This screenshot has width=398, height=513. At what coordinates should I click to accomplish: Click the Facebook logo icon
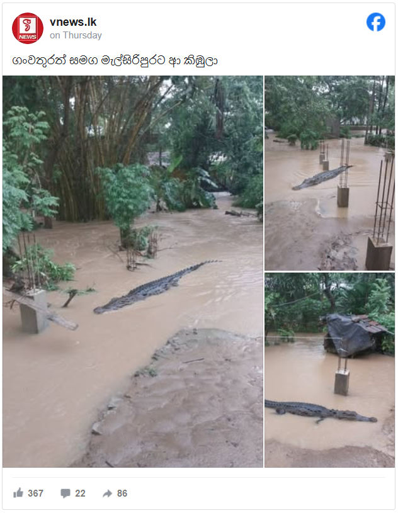(376, 22)
